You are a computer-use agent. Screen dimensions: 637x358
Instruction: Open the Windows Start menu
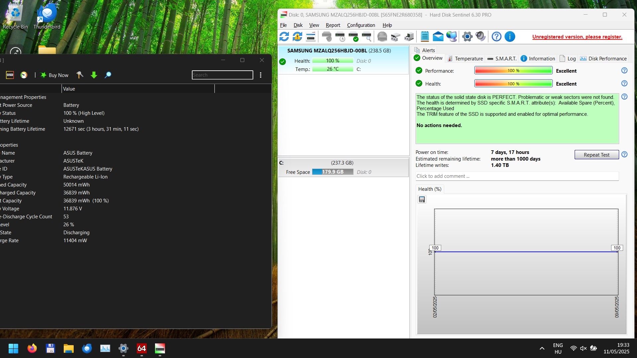tap(13, 348)
